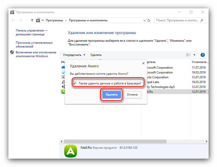This screenshot has width=217, height=167.
Task: Open help with the blue question mark icon
Action: pyautogui.click(x=203, y=55)
